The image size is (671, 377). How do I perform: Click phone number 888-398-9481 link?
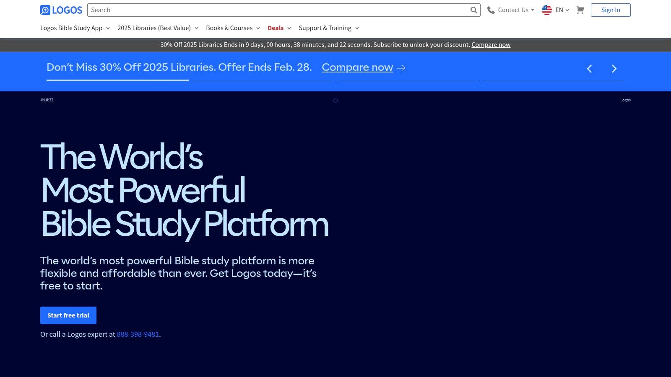pos(138,334)
